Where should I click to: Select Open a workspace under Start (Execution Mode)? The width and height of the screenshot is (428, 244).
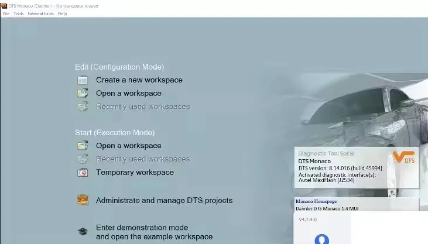[x=129, y=146]
